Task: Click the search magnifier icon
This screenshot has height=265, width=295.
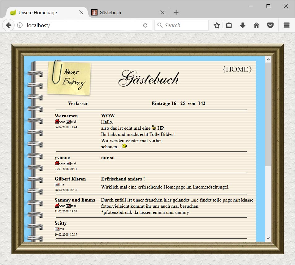Action: (x=160, y=25)
